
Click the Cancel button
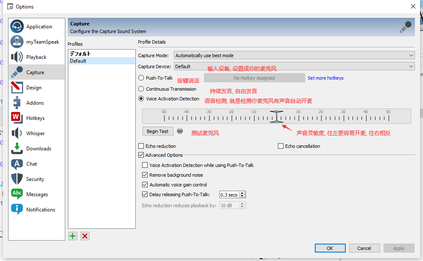[364, 248]
